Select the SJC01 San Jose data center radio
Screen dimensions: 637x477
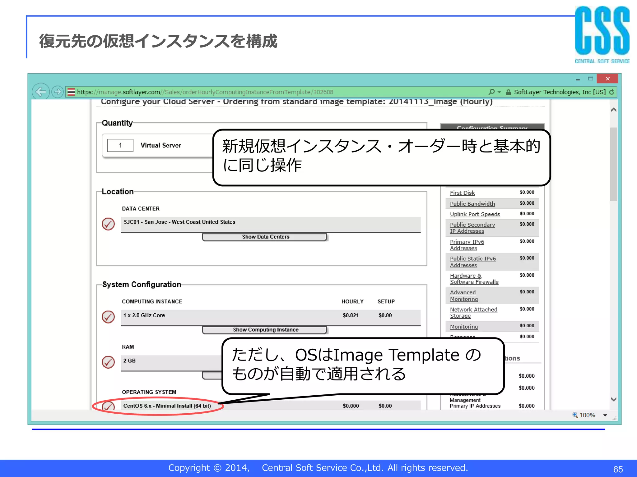108,224
